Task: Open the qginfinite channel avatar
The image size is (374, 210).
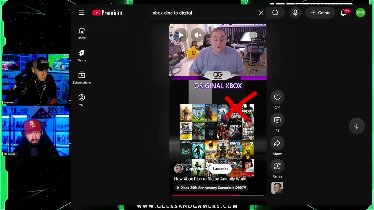Action: click(179, 169)
